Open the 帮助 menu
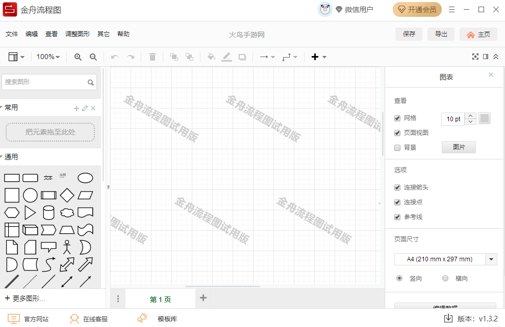Image resolution: width=505 pixels, height=327 pixels. [x=123, y=34]
